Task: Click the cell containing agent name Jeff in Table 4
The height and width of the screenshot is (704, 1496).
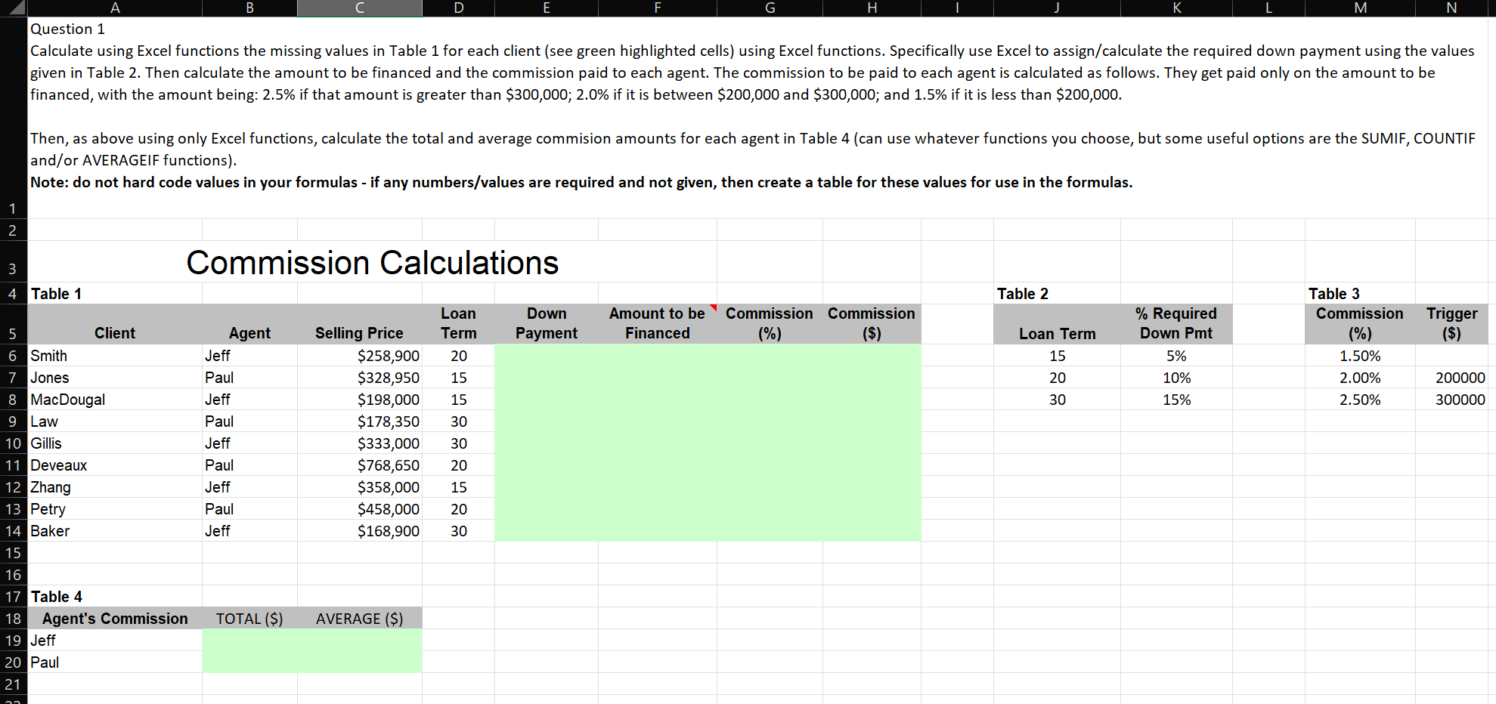Action: (113, 640)
